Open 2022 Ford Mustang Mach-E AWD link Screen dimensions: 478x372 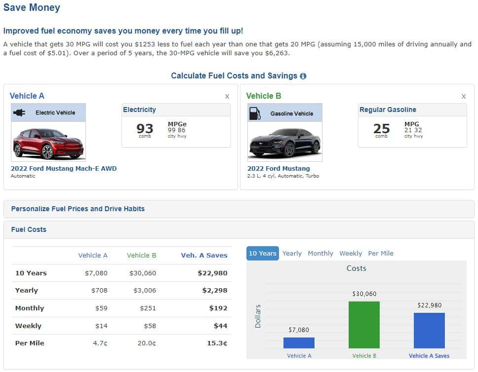tap(64, 168)
